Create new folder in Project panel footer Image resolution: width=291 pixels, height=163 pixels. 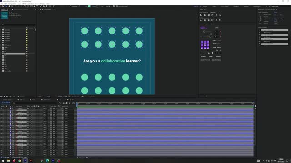click(x=4, y=96)
